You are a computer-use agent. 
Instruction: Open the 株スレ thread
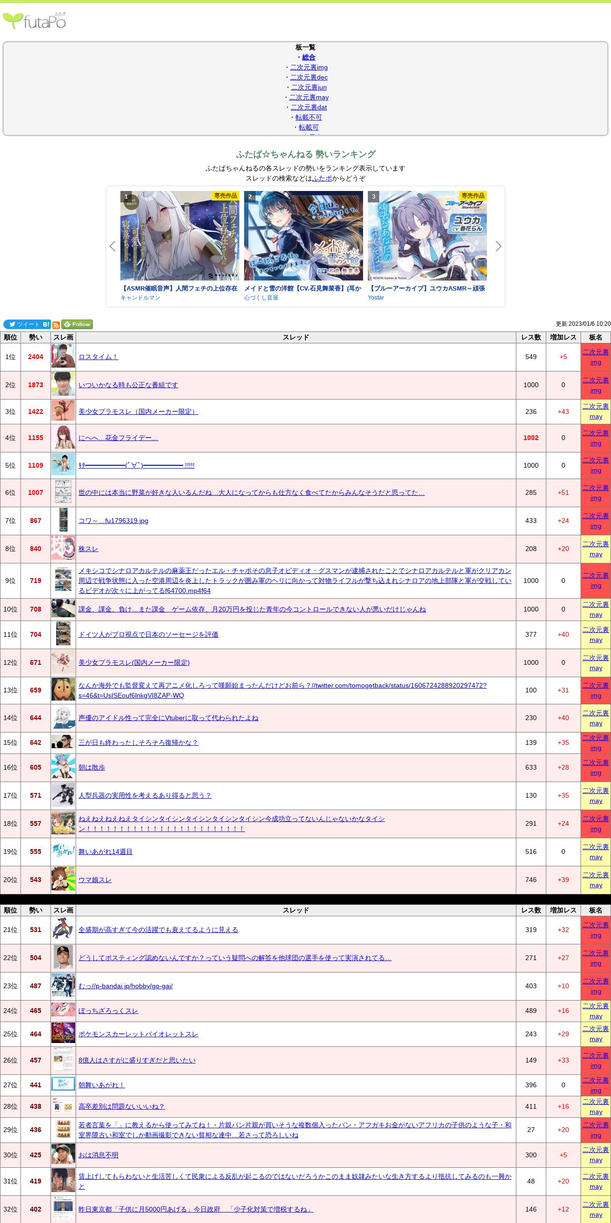click(x=89, y=549)
